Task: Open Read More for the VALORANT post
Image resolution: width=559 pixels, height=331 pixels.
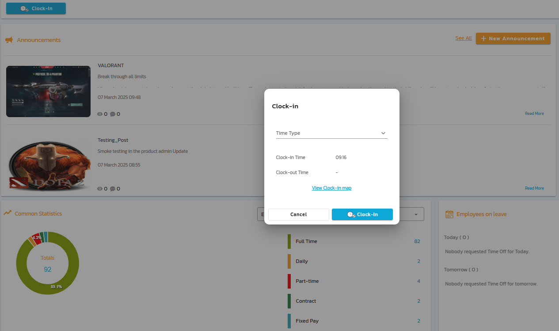Action: (534, 114)
